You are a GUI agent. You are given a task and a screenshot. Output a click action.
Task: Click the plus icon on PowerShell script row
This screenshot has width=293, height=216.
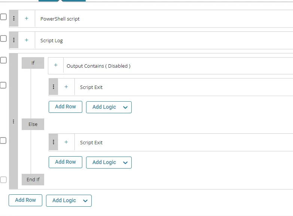(x=27, y=18)
